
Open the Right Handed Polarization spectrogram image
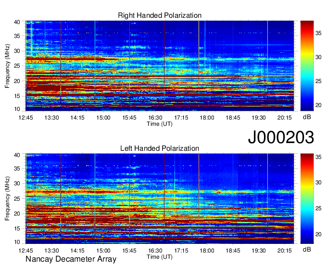[160, 66]
